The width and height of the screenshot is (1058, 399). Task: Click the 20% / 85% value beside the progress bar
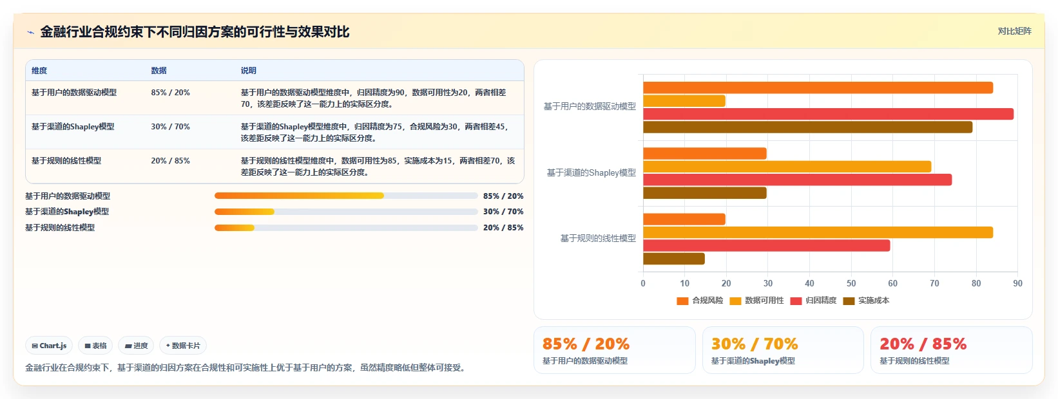pos(503,228)
